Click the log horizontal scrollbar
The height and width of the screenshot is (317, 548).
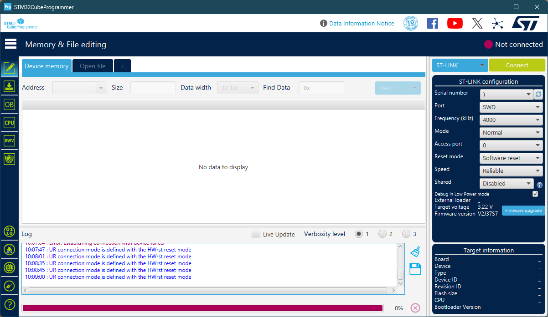(208, 290)
